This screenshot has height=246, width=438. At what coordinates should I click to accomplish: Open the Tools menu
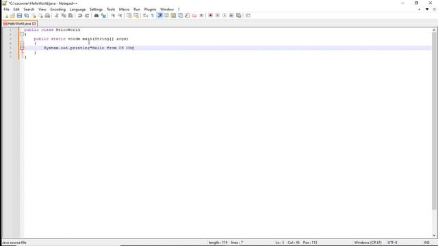pyautogui.click(x=111, y=10)
